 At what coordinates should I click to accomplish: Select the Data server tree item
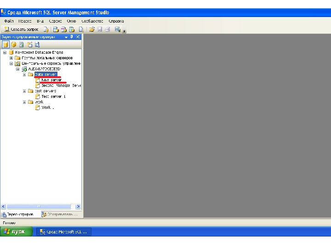(x=46, y=74)
